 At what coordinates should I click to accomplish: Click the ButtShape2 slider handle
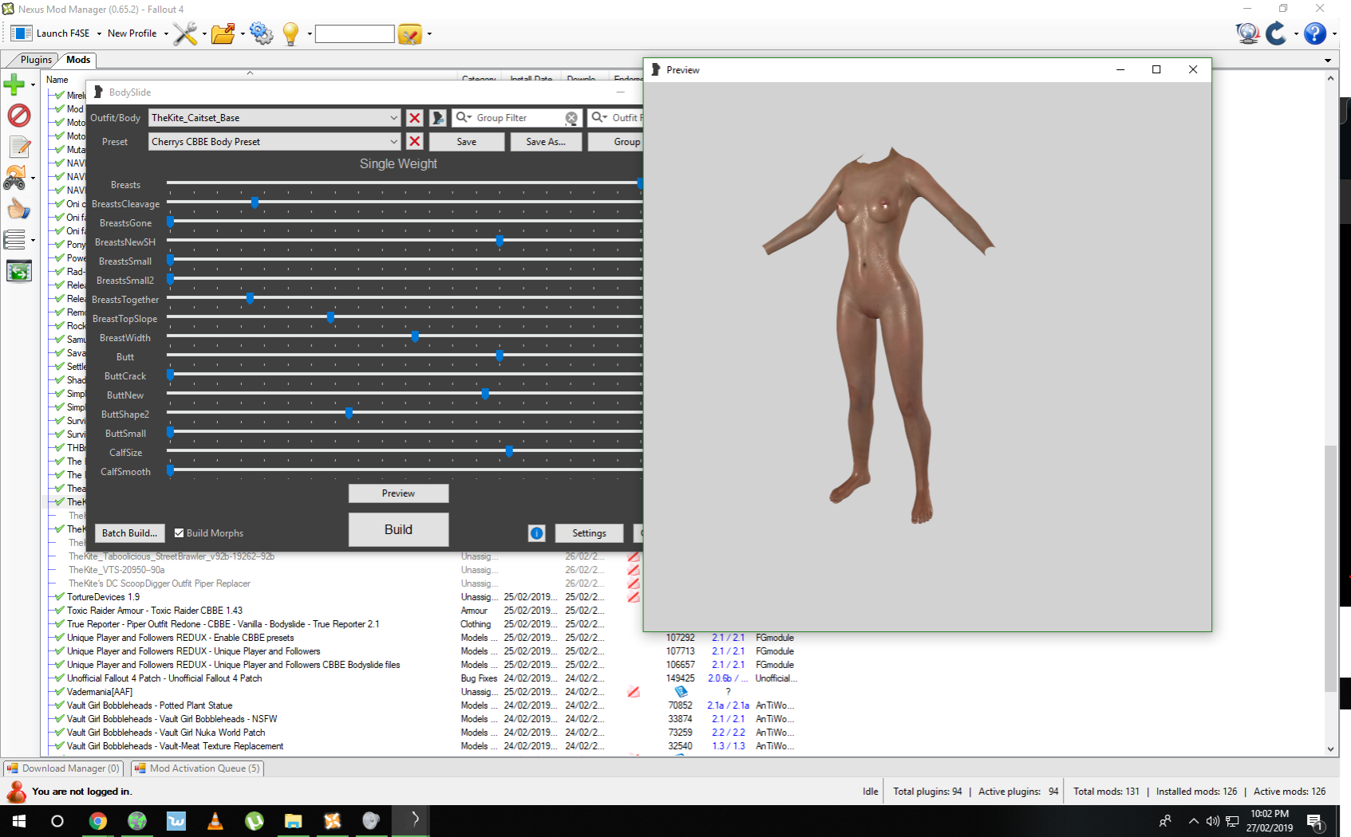(x=349, y=413)
